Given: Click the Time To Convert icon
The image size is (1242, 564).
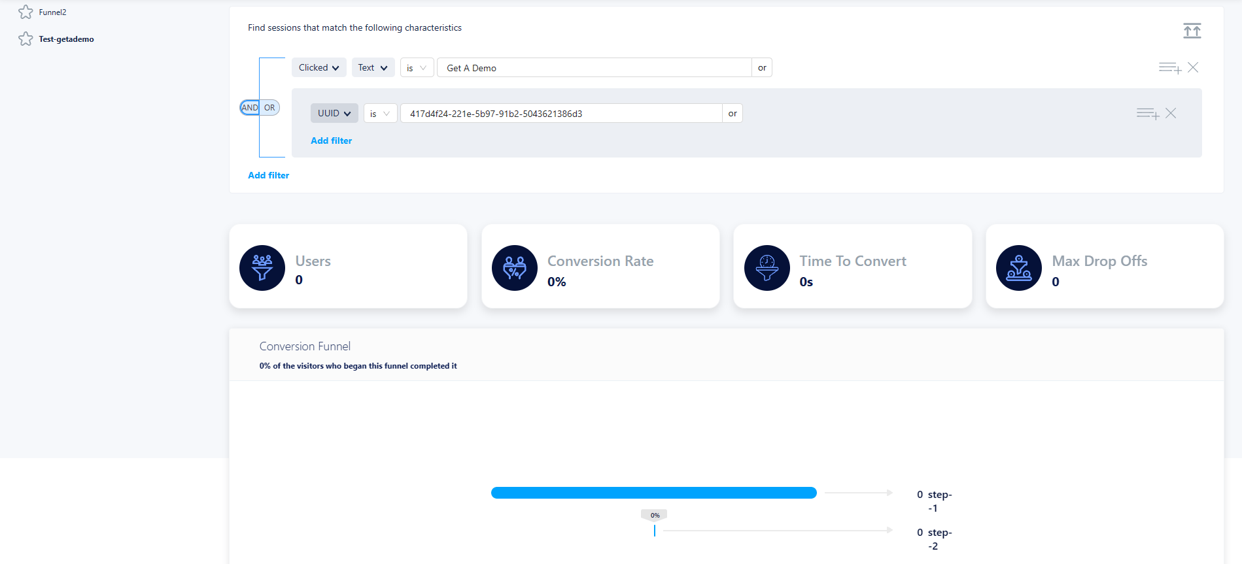Looking at the screenshot, I should [767, 268].
